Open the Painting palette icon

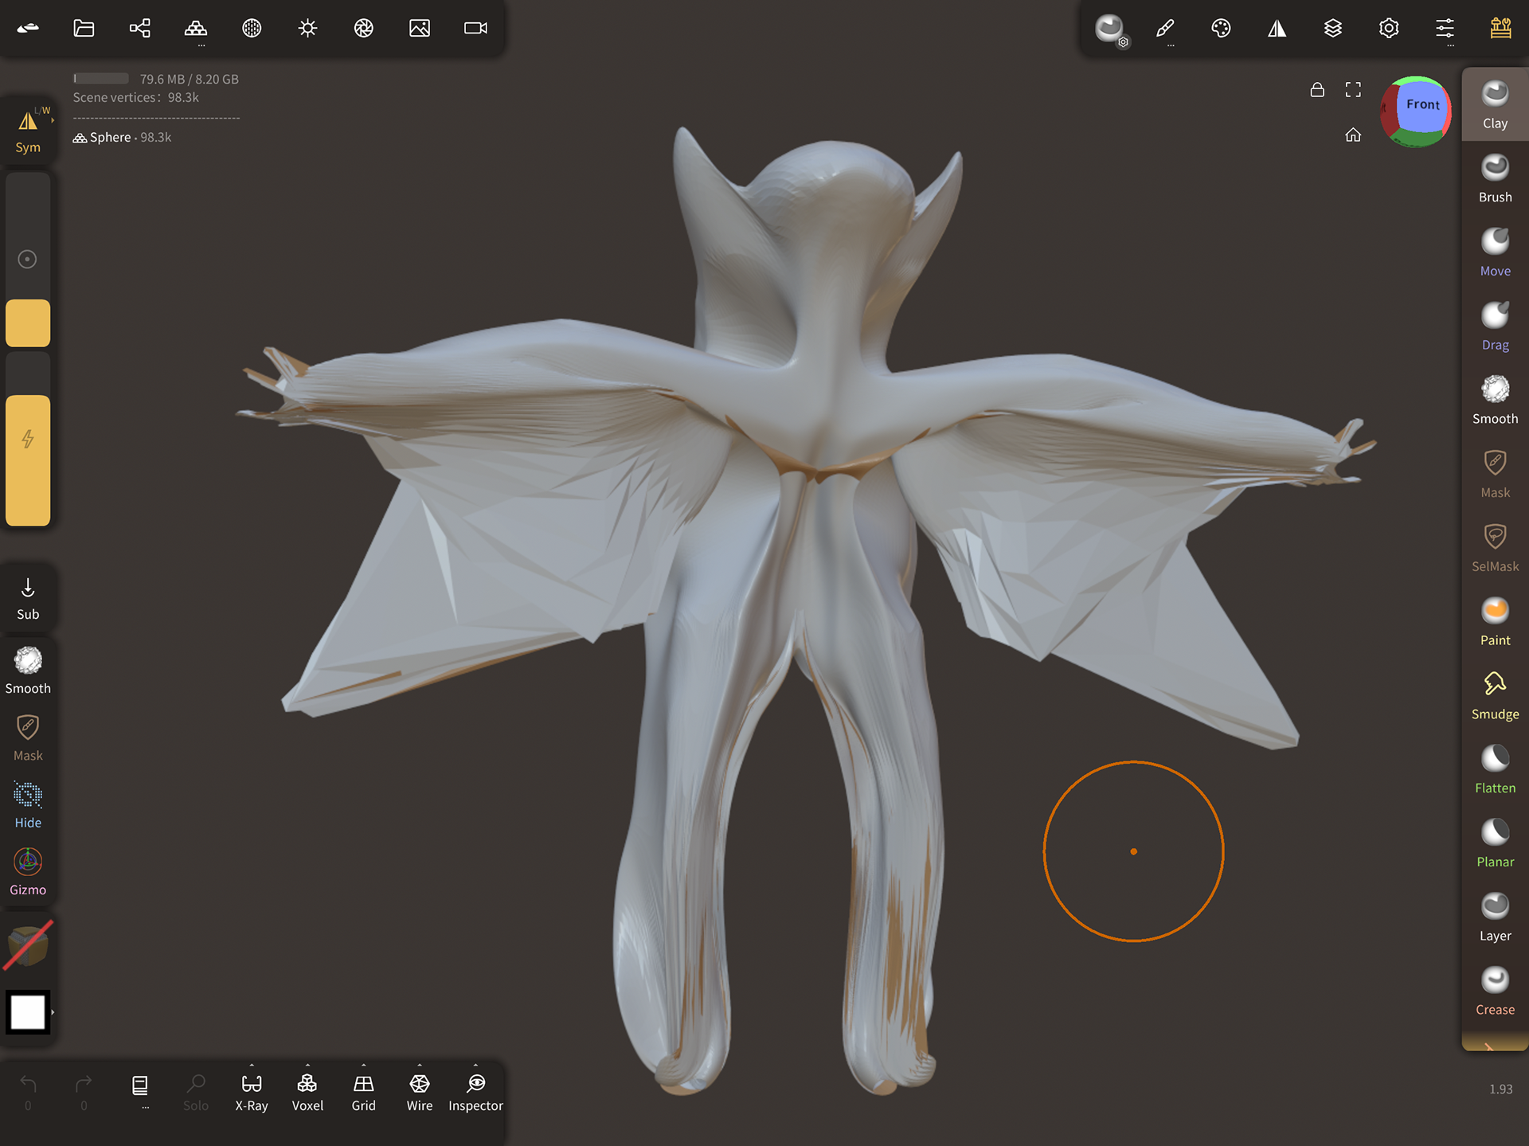[x=1221, y=29]
